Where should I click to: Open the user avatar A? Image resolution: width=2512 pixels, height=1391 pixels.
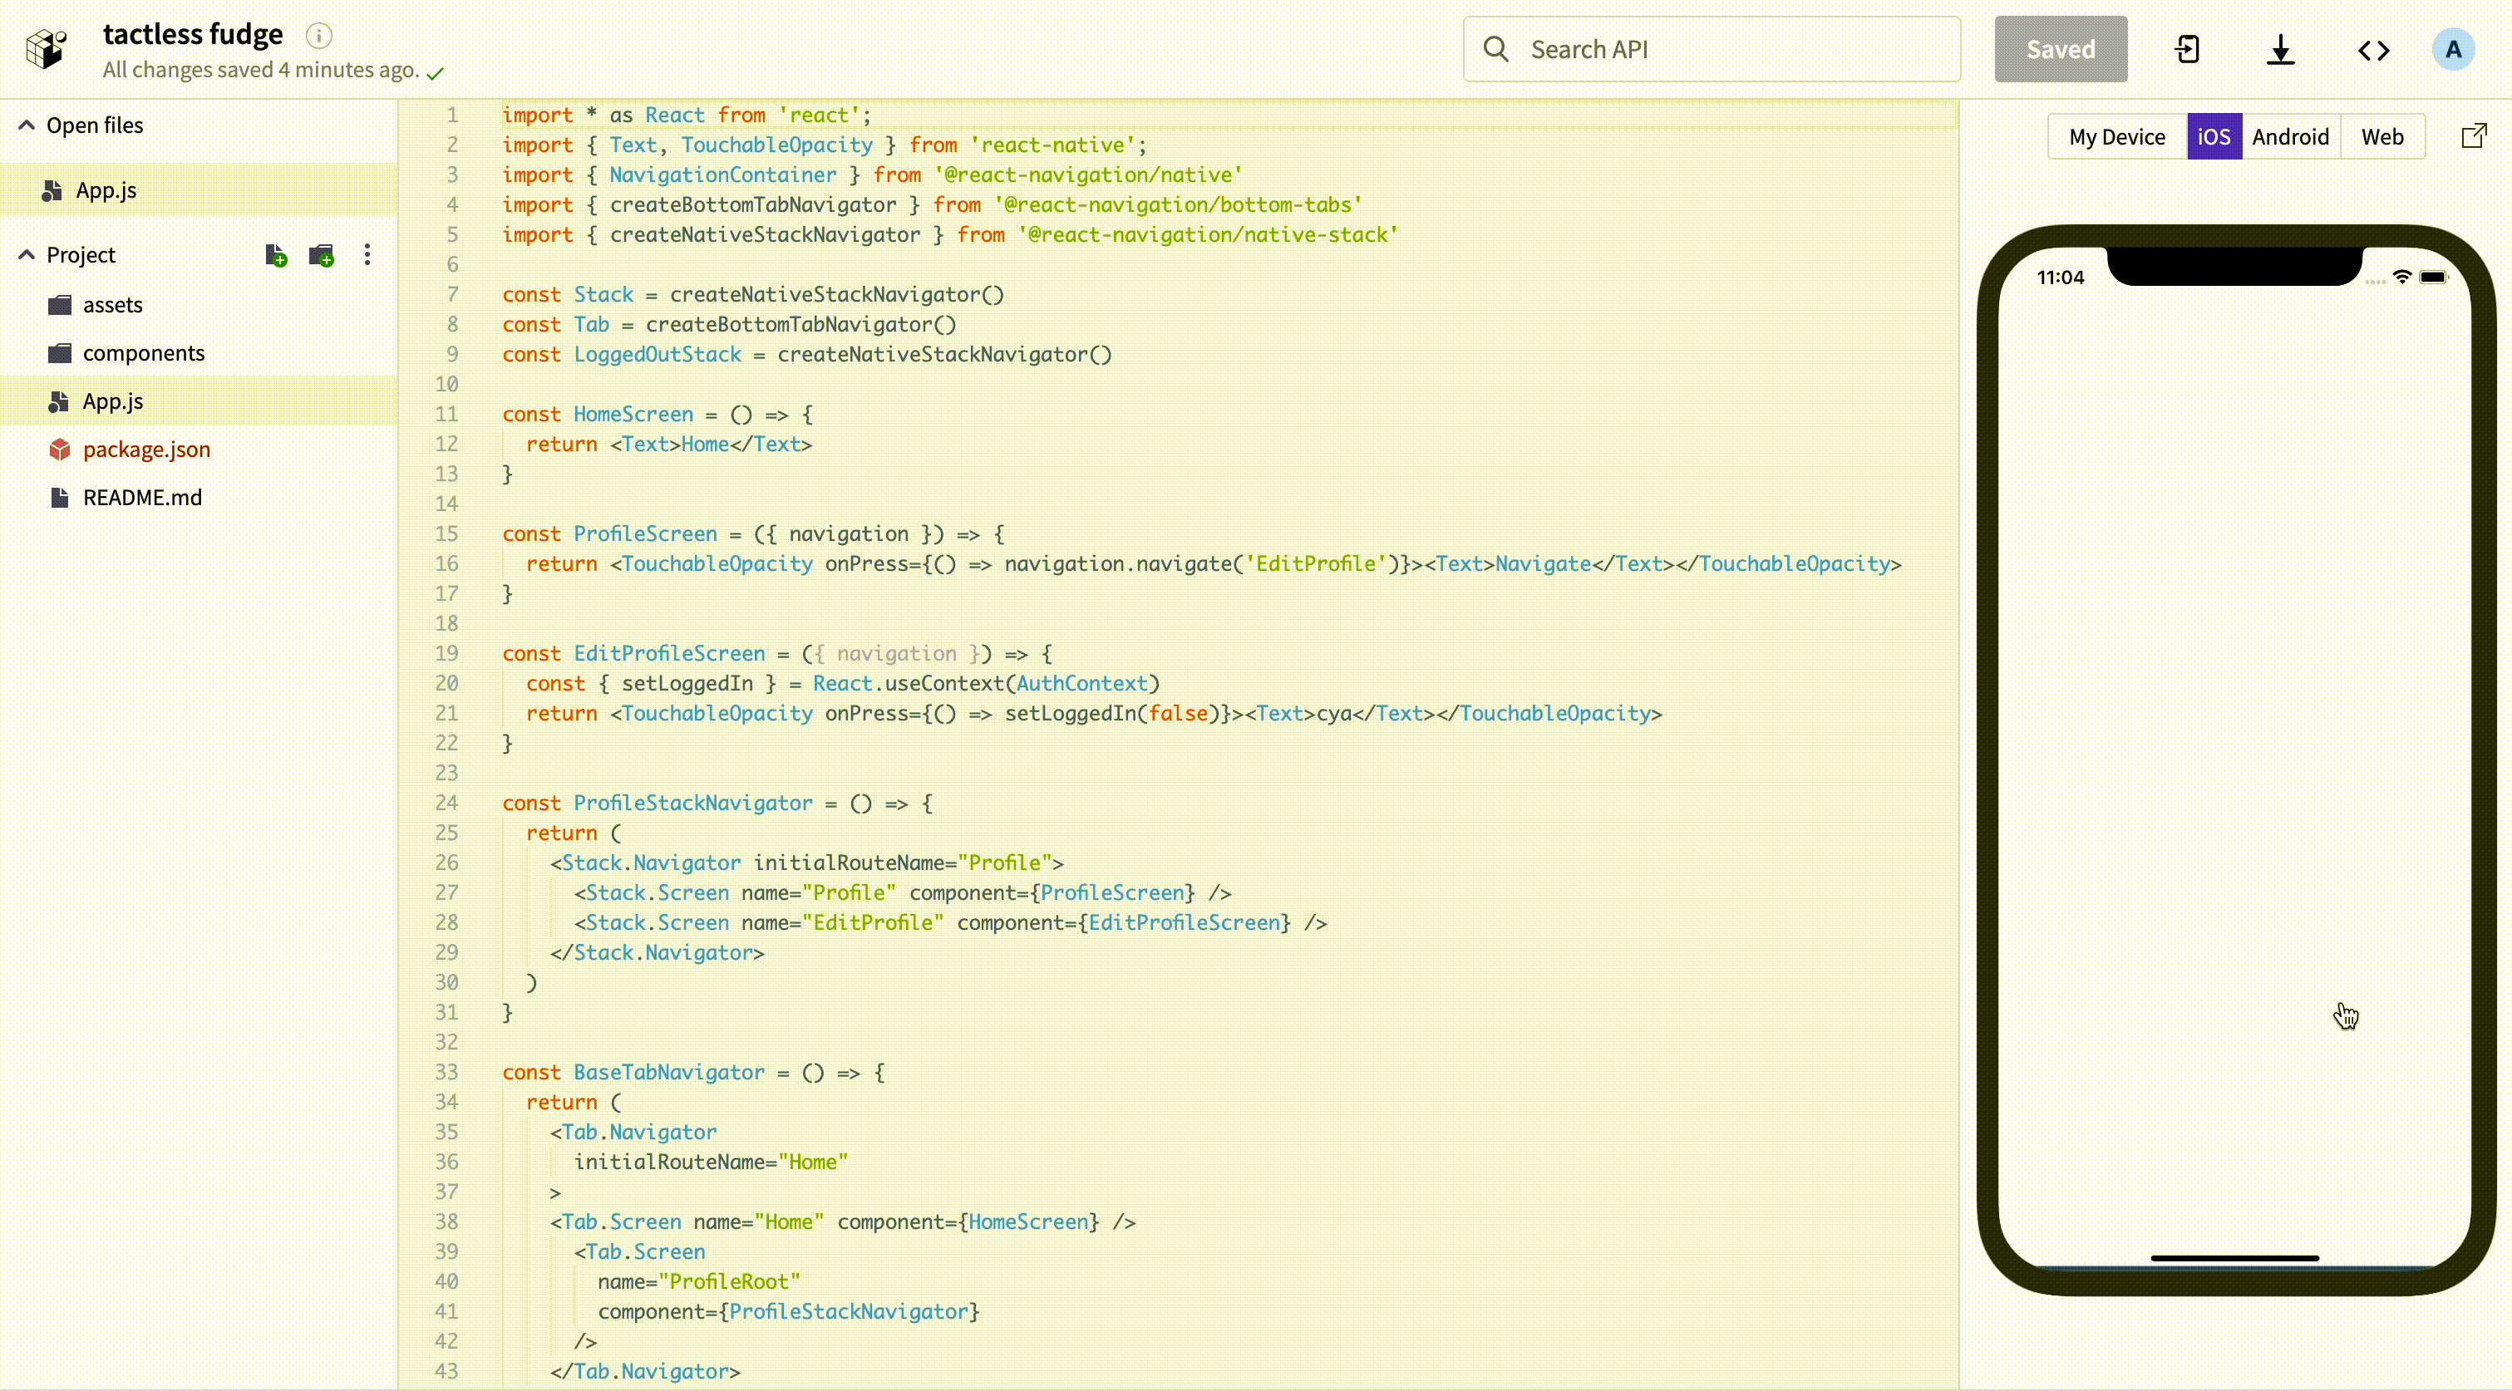(2454, 49)
